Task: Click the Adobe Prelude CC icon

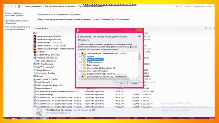Action: pos(35,42)
